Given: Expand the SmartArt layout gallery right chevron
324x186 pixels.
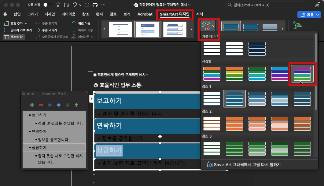Looking at the screenshot, I should point(191,29).
